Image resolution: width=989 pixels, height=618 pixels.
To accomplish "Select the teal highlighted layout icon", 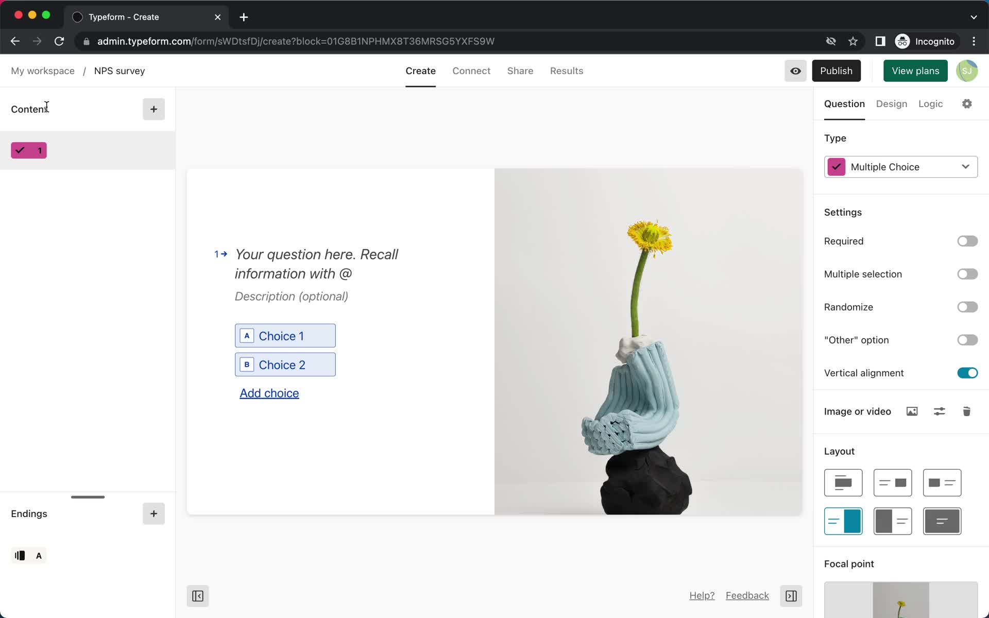I will tap(843, 521).
